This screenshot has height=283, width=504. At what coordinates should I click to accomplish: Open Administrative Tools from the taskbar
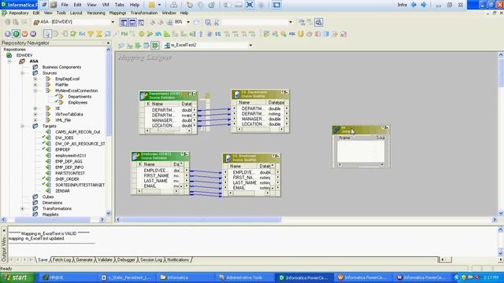click(x=243, y=277)
